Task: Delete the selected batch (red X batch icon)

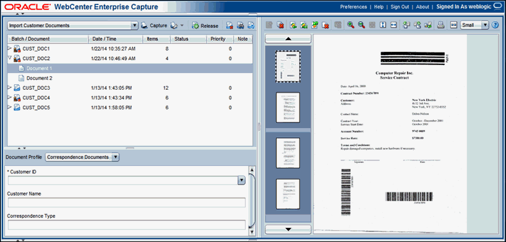Action: [x=229, y=25]
